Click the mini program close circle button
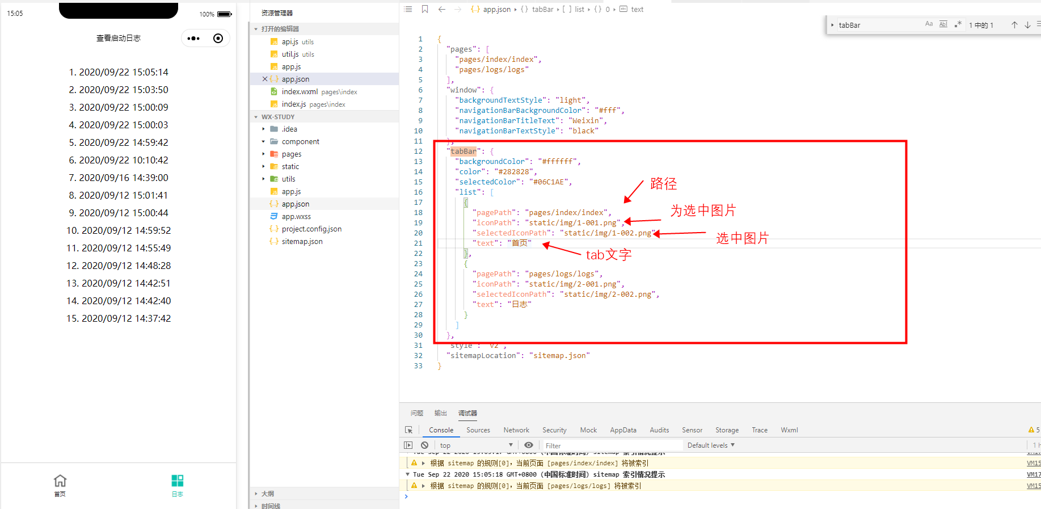Screen dimensions: 1041x509 point(218,39)
